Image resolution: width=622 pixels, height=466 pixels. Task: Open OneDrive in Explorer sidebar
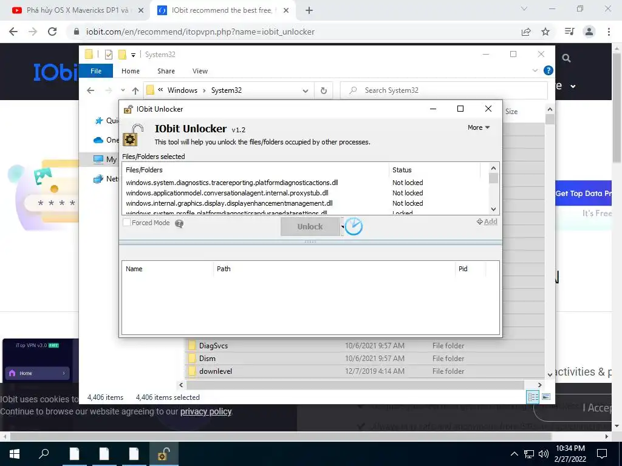106,140
